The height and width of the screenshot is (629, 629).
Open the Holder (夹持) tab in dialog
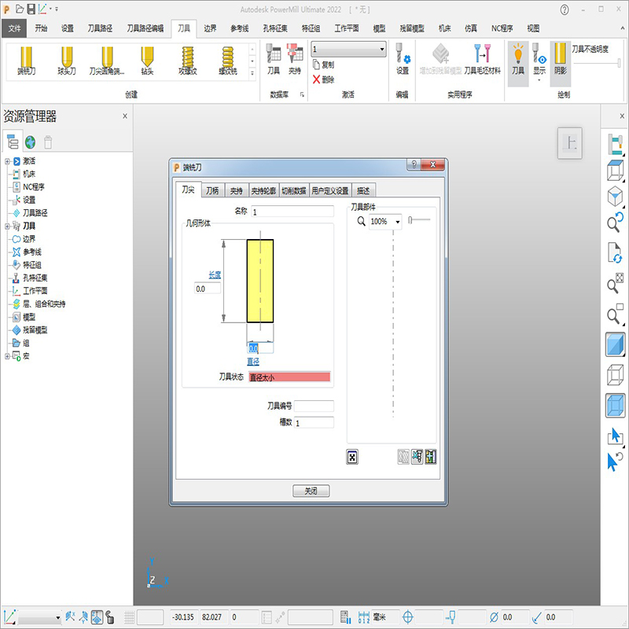click(x=237, y=190)
